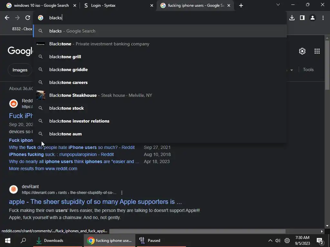Close the windows 10 iso tab
The image size is (330, 247).
click(x=75, y=6)
